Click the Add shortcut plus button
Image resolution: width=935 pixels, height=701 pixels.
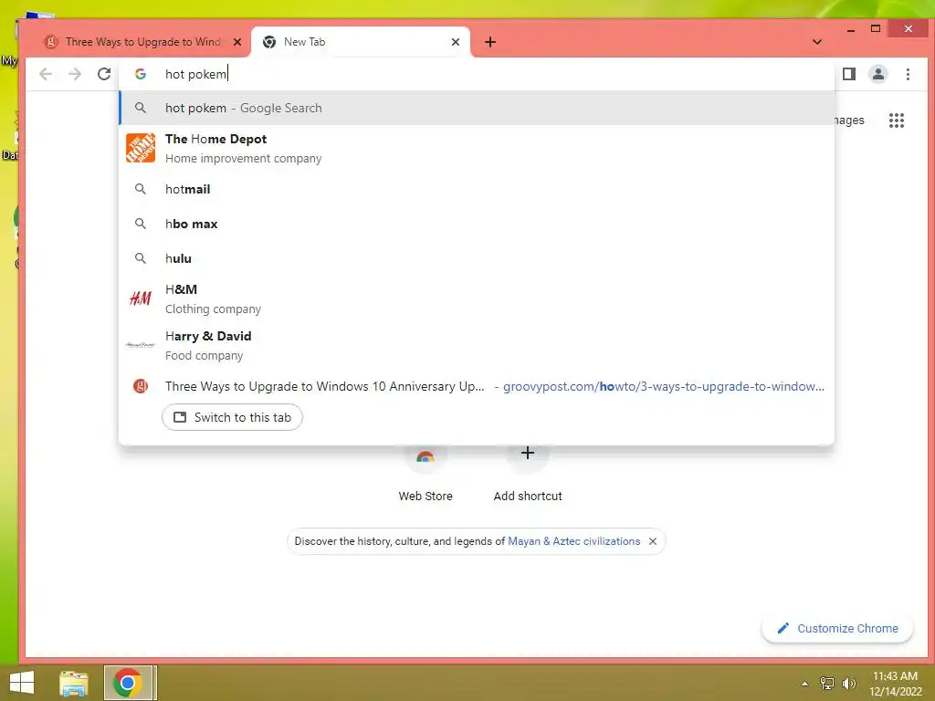click(528, 453)
